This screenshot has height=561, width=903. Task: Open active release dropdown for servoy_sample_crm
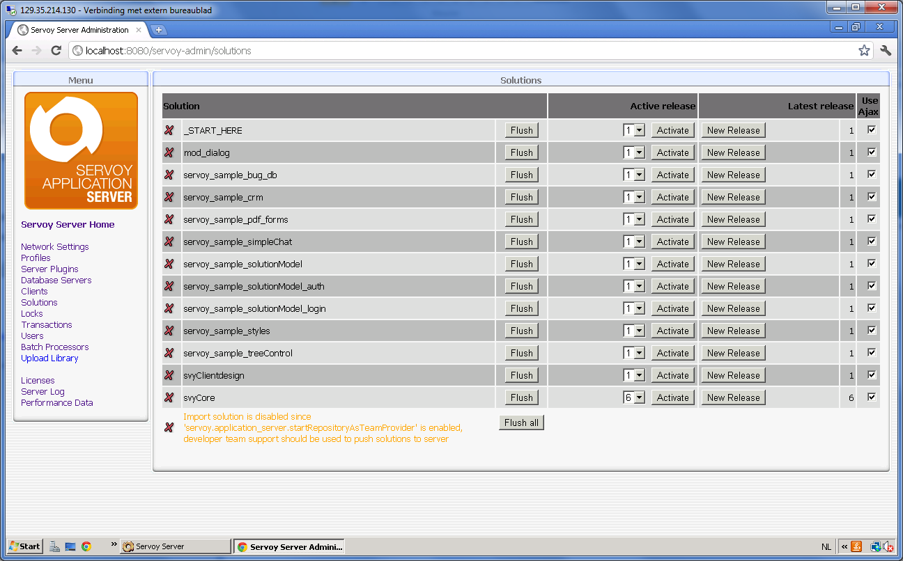point(634,197)
